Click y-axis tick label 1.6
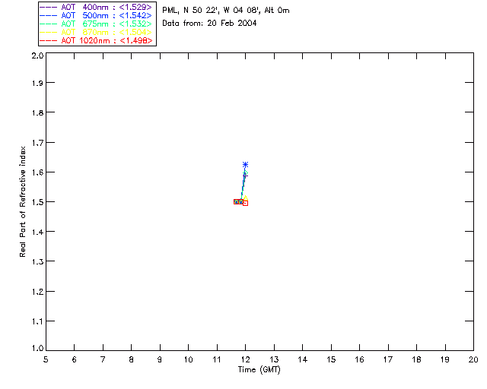Image resolution: width=487 pixels, height=389 pixels. (37, 172)
